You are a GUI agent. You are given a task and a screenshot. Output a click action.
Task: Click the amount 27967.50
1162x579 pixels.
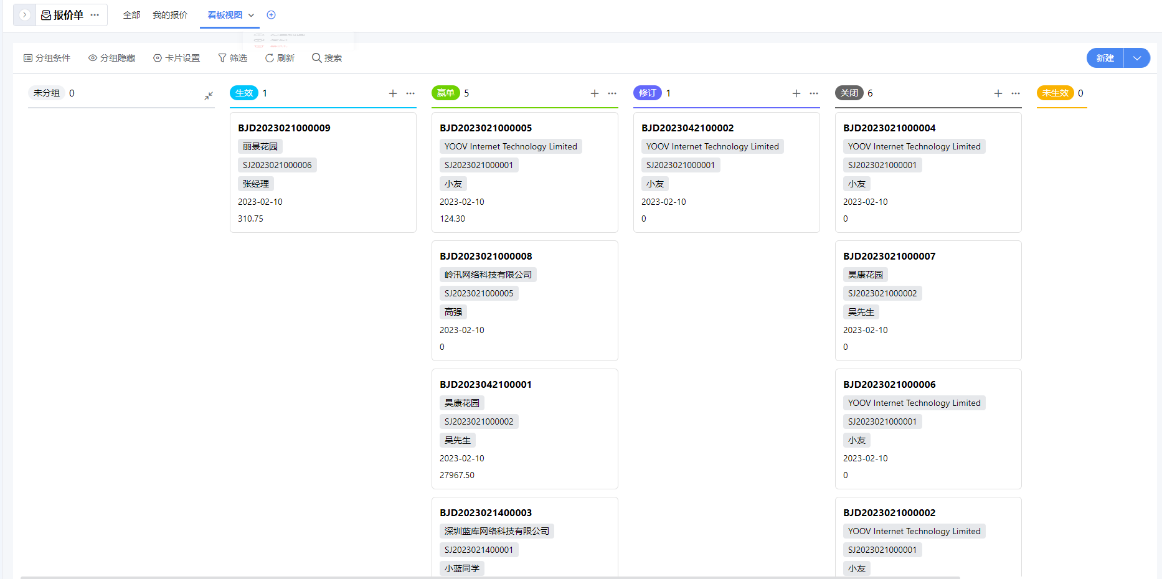457,475
